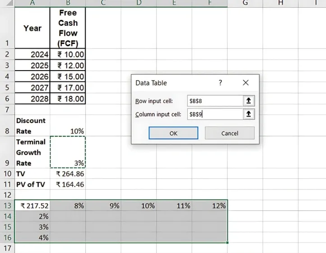Image resolution: width=326 pixels, height=253 pixels.
Task: Select column G header
Action: point(245,3)
